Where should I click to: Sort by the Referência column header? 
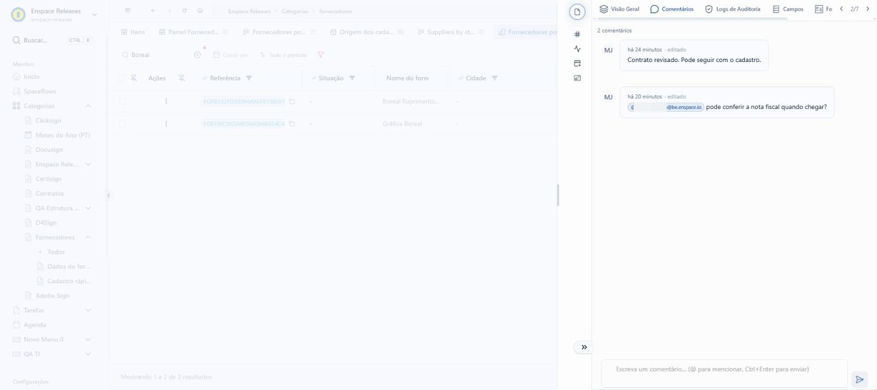click(x=225, y=78)
